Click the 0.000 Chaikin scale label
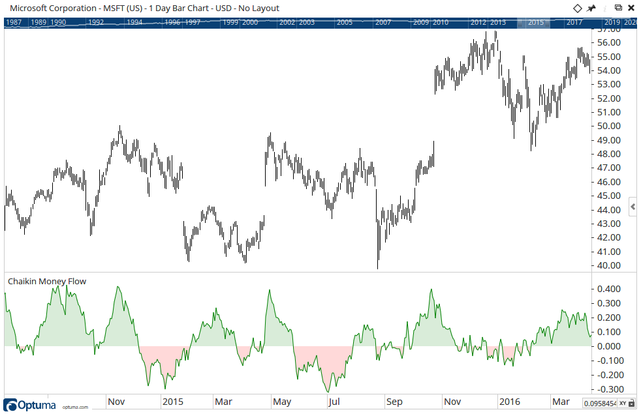The height and width of the screenshot is (414, 641). (x=609, y=346)
